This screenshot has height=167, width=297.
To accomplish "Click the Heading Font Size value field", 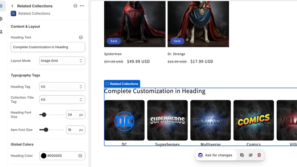I will coord(76,115).
